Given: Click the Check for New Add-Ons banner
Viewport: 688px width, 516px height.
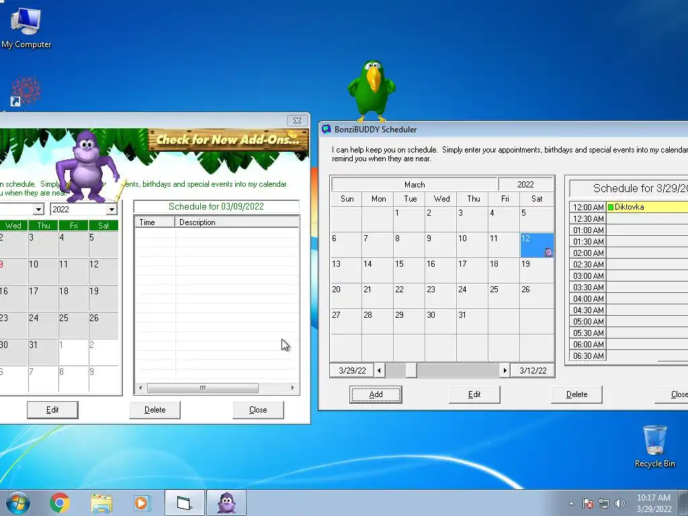Looking at the screenshot, I should 228,140.
